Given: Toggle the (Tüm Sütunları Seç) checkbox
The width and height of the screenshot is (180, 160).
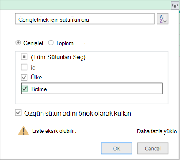Looking at the screenshot, I should pos(24,57).
